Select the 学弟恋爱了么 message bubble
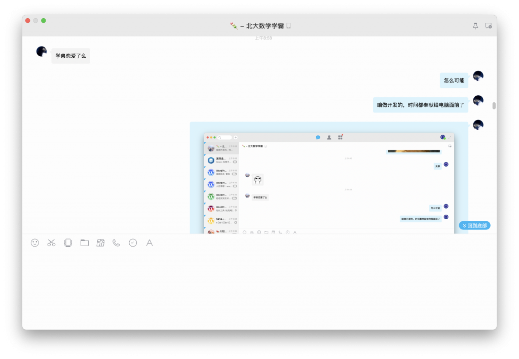This screenshot has height=359, width=519. (x=70, y=56)
